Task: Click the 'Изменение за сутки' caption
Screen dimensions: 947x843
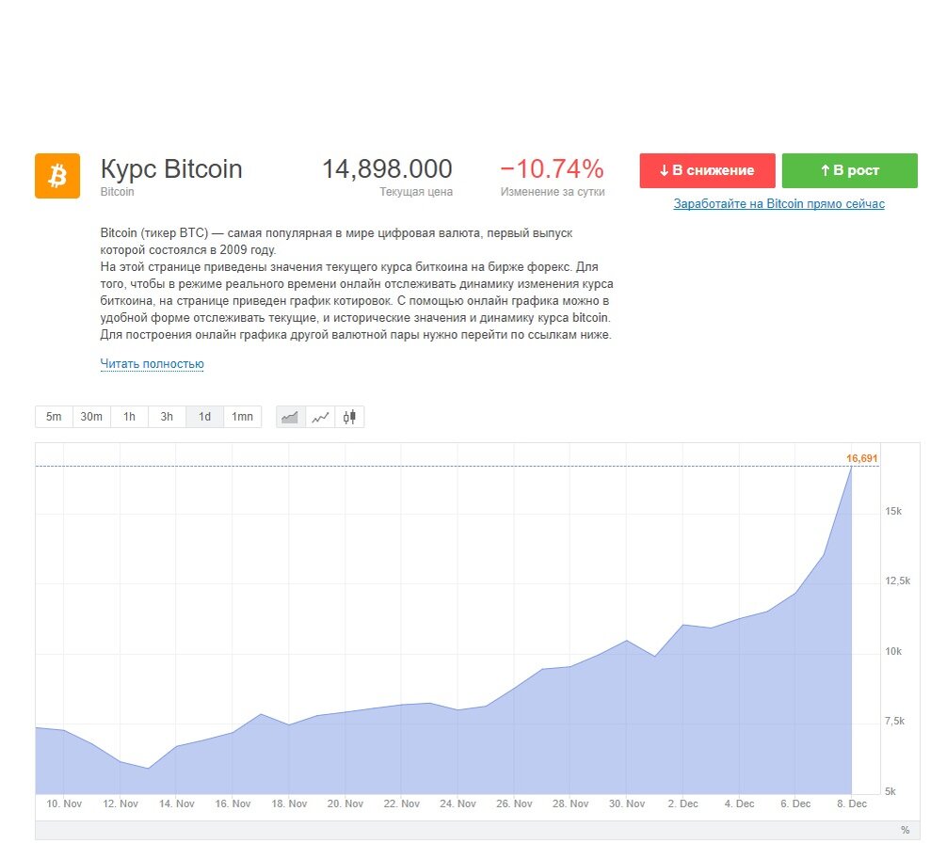Action: [x=553, y=192]
